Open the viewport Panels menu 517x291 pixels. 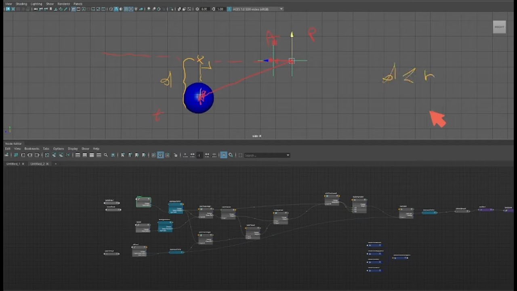pyautogui.click(x=78, y=4)
